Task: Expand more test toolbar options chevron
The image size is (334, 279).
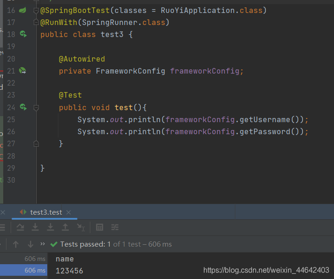Action: click(43, 244)
